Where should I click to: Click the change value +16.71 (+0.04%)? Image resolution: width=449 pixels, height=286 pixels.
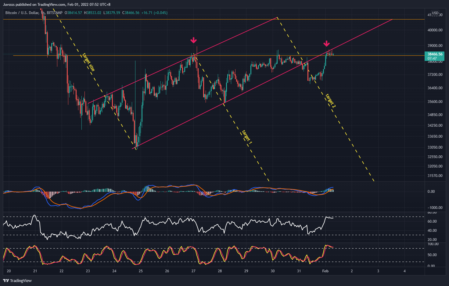[x=154, y=13]
